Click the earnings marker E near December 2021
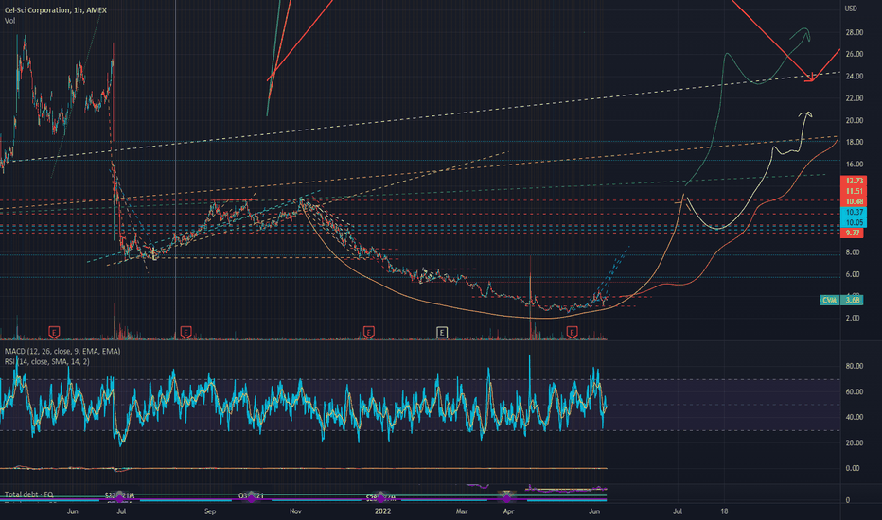Screen dimensions: 882x520 tap(368, 332)
